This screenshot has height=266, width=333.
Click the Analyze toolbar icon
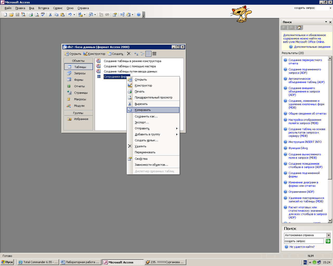(x=91, y=15)
